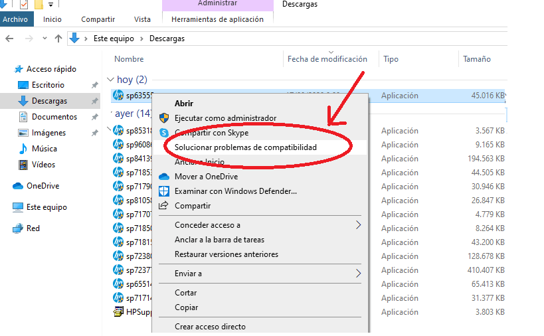Screen dimensions: 544x336
Task: Click the OneDrive cloud icon in context menu
Action: (x=163, y=177)
